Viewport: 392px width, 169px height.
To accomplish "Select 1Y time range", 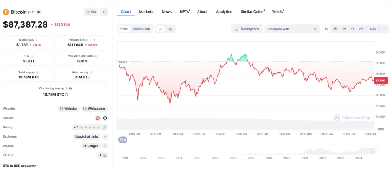I will tap(353, 29).
